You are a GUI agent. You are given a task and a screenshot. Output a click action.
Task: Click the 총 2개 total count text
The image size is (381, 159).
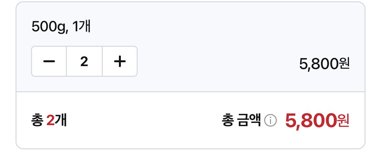click(49, 121)
